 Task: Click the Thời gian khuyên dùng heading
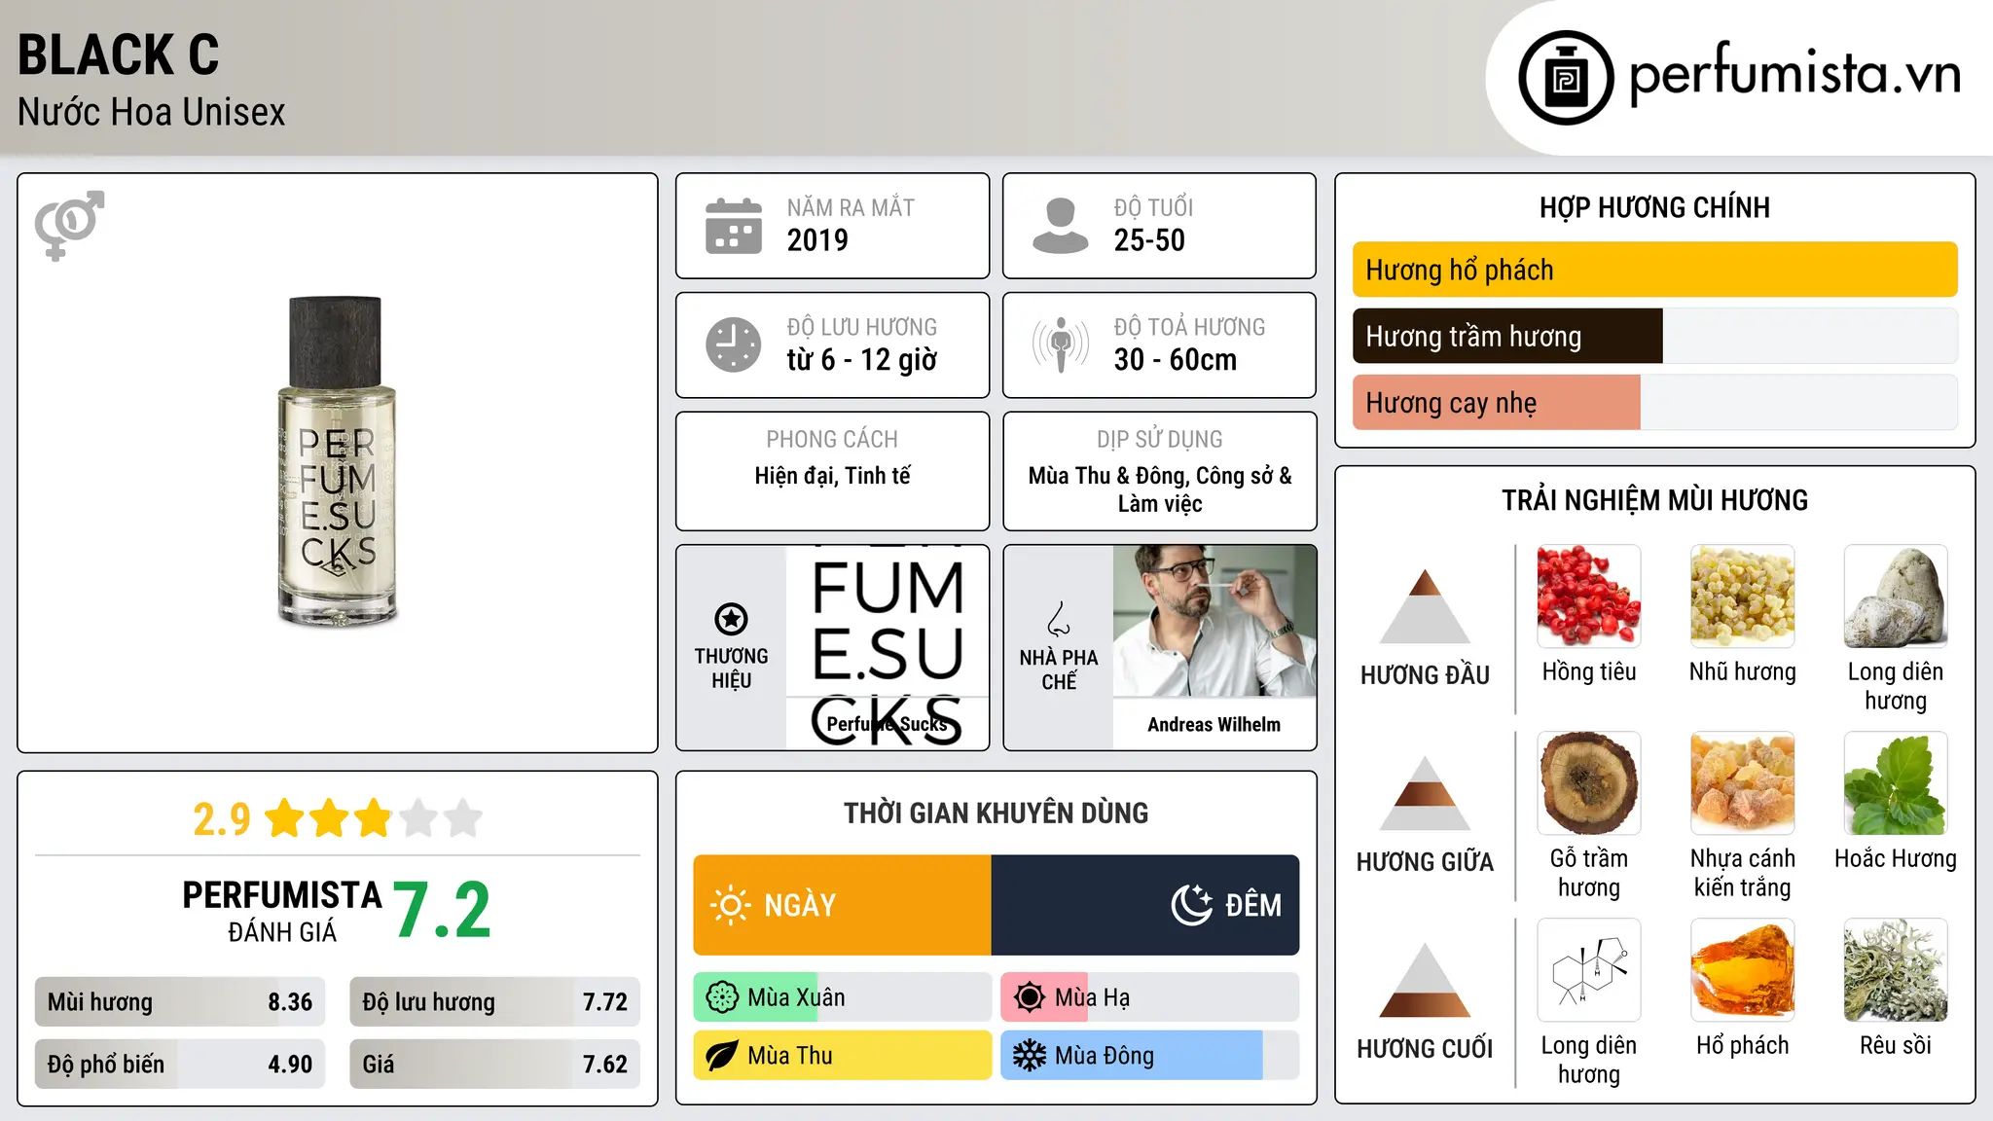point(996,814)
